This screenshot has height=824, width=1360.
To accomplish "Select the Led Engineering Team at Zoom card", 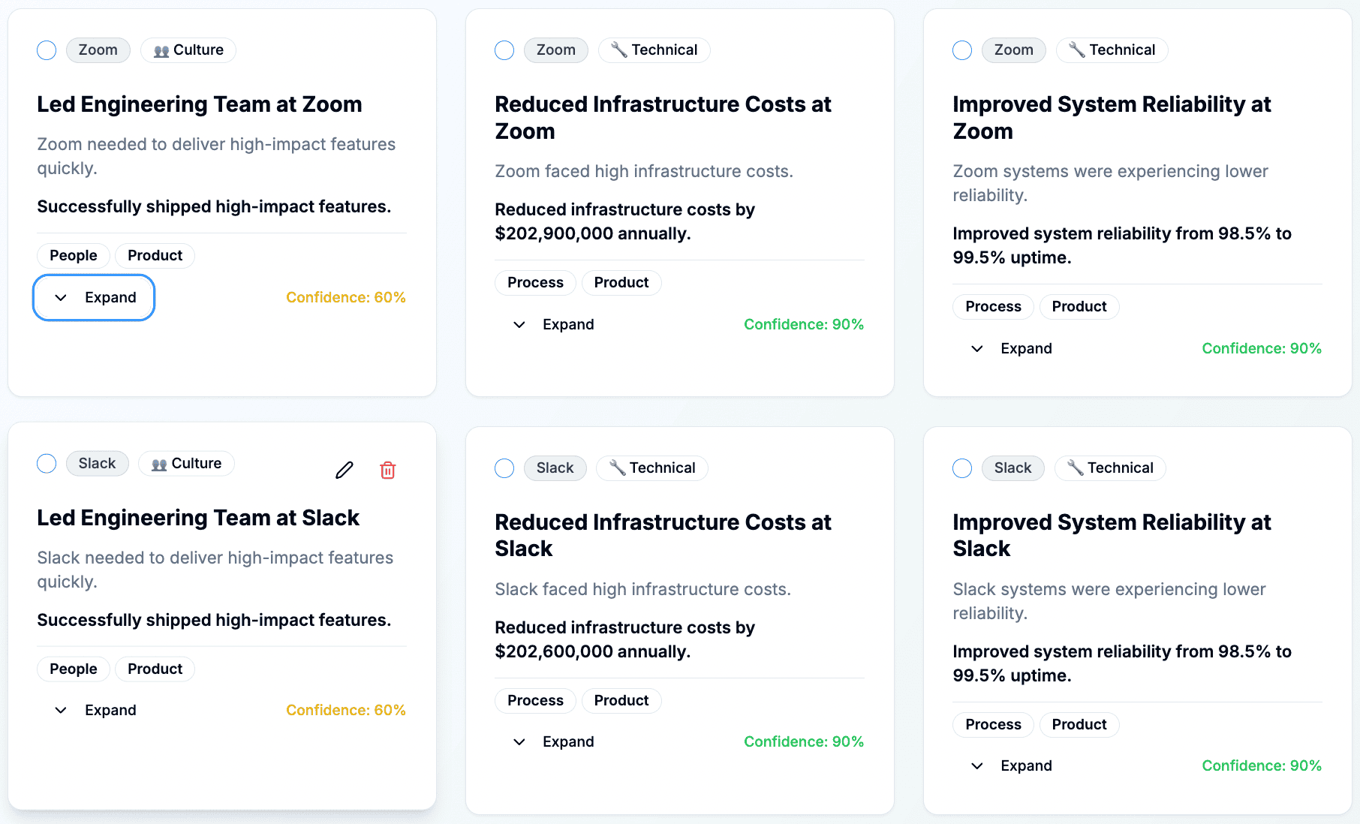I will tap(47, 50).
